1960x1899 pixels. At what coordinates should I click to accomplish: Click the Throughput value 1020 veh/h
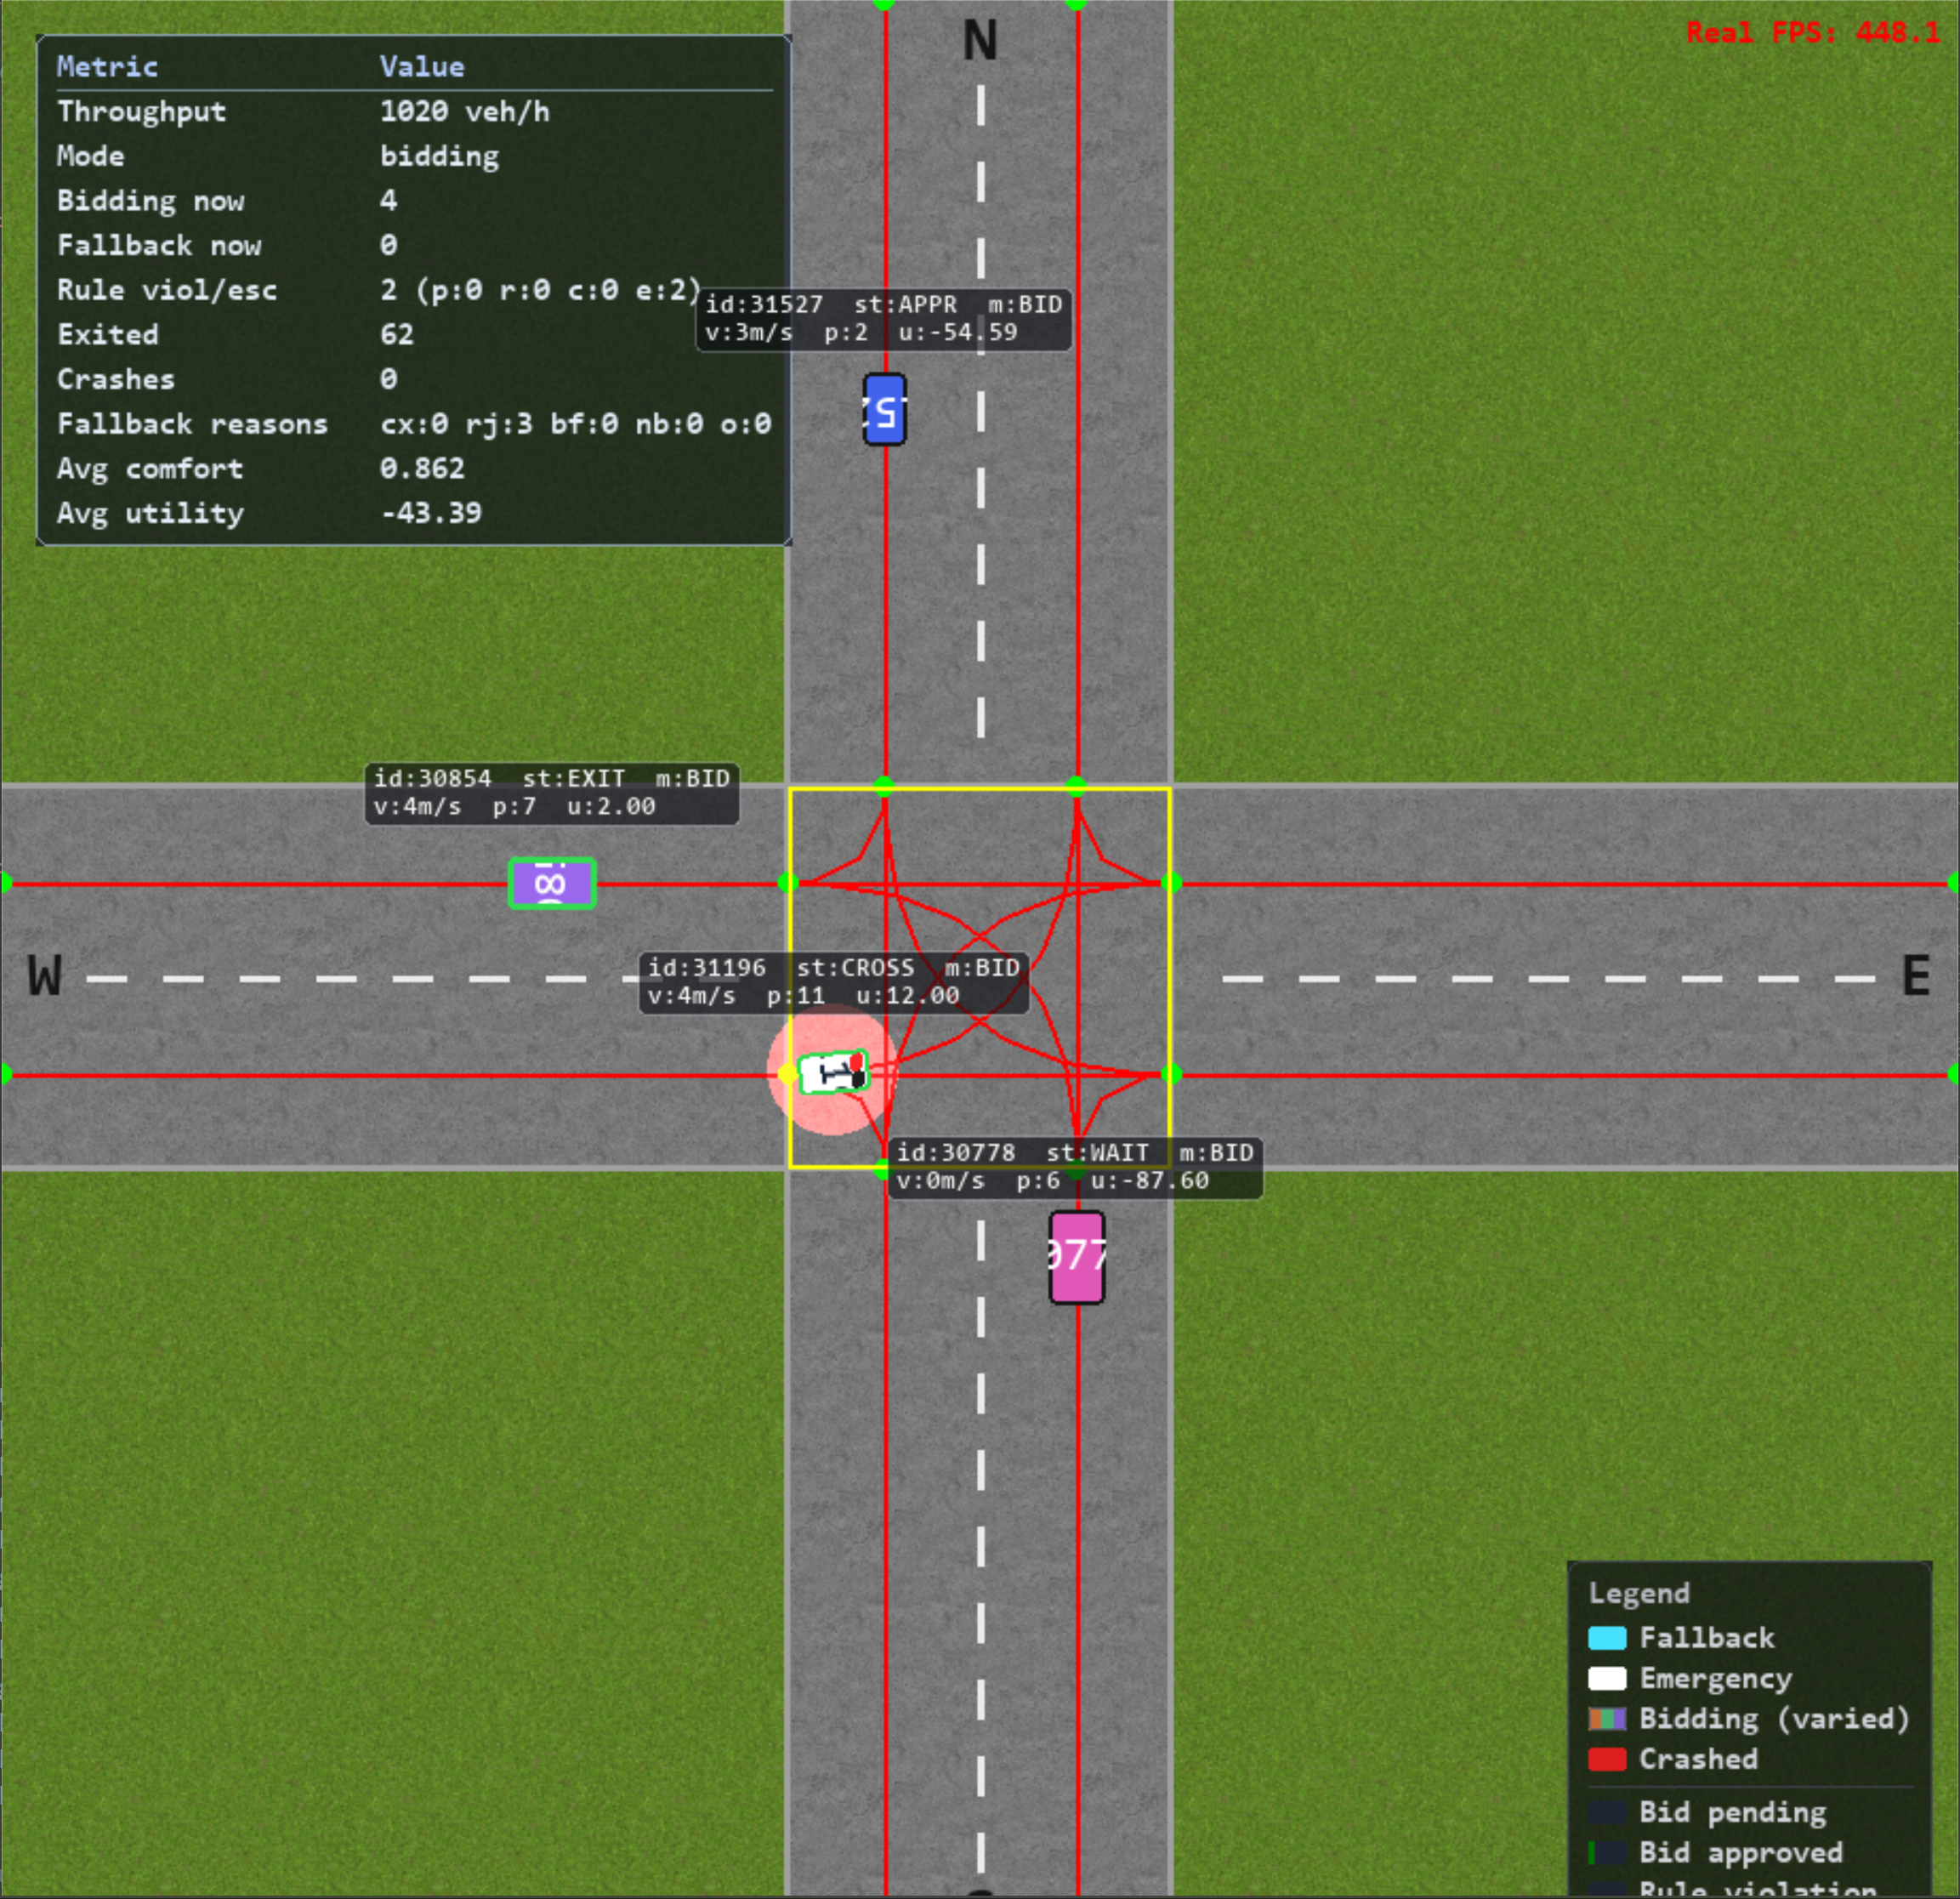coord(464,111)
